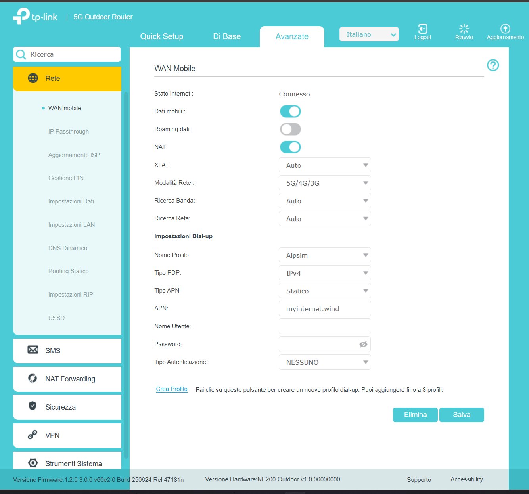Screen dimensions: 529x494
Task: Click the APN text field
Action: pos(325,309)
